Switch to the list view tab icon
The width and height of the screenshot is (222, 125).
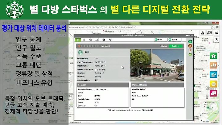click(x=84, y=40)
